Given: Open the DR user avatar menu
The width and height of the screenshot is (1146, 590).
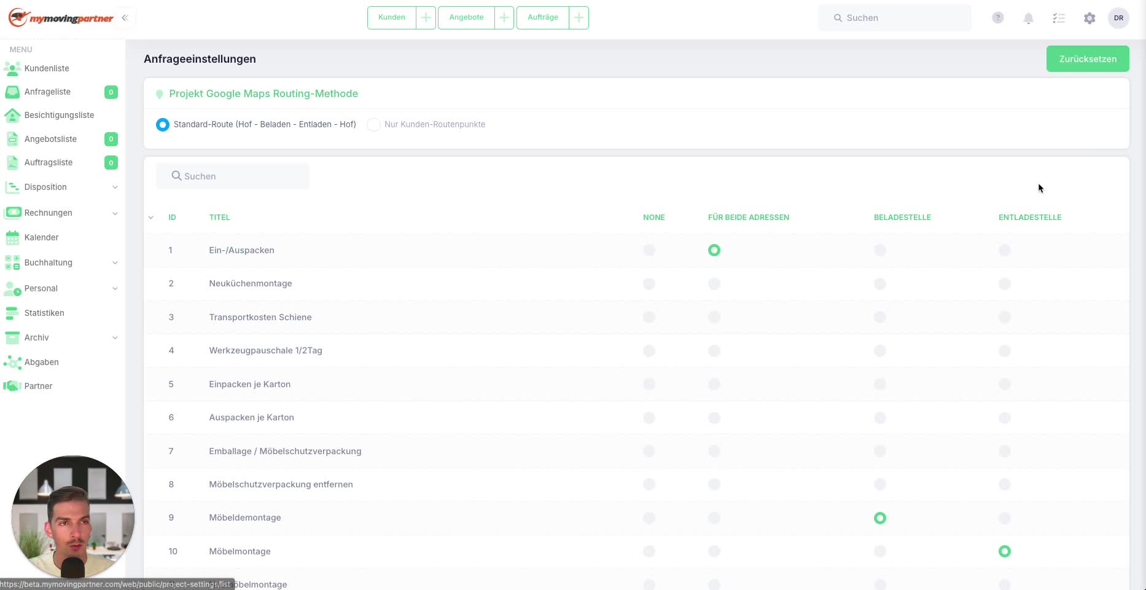Looking at the screenshot, I should point(1118,18).
